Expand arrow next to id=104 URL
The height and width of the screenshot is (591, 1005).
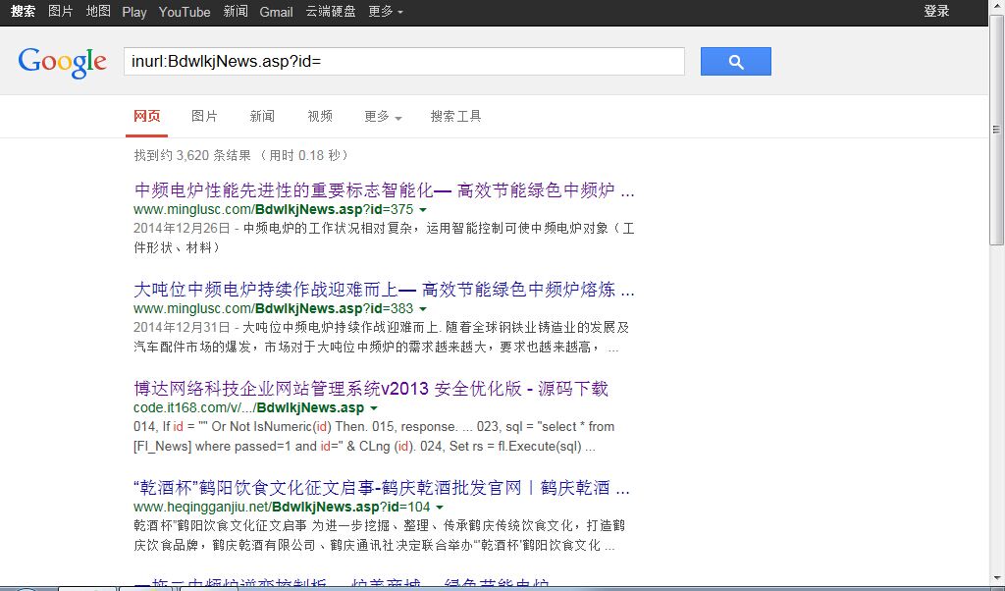440,508
